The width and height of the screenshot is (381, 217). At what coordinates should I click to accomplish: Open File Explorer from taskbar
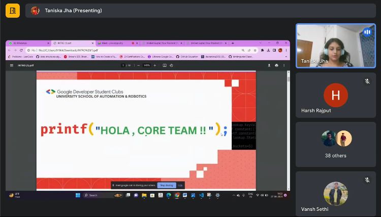144,195
